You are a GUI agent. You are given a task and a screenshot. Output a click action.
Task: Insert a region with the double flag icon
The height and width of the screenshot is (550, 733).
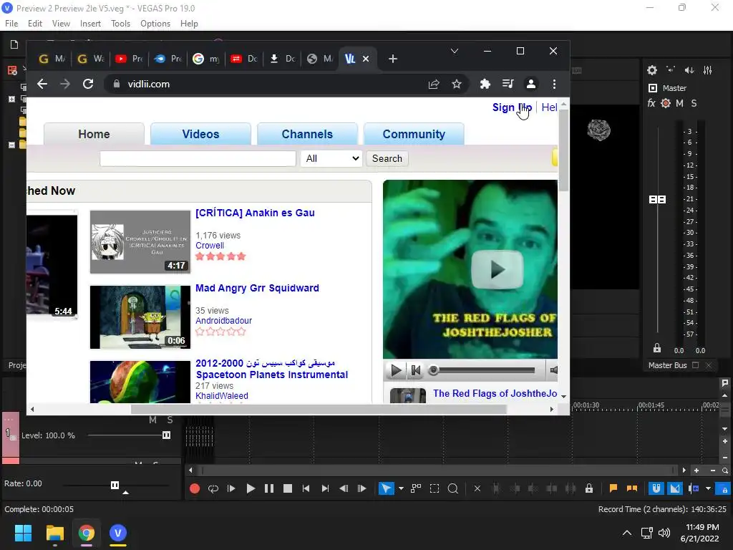(x=632, y=488)
